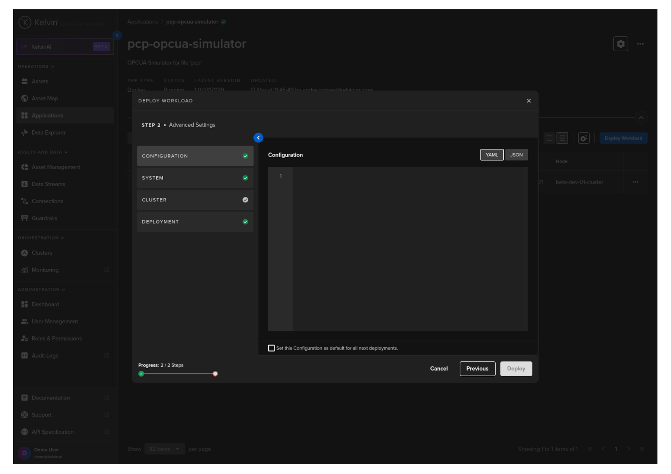Enable set Configuration as default checkbox
The width and height of the screenshot is (671, 474).
pos(272,348)
